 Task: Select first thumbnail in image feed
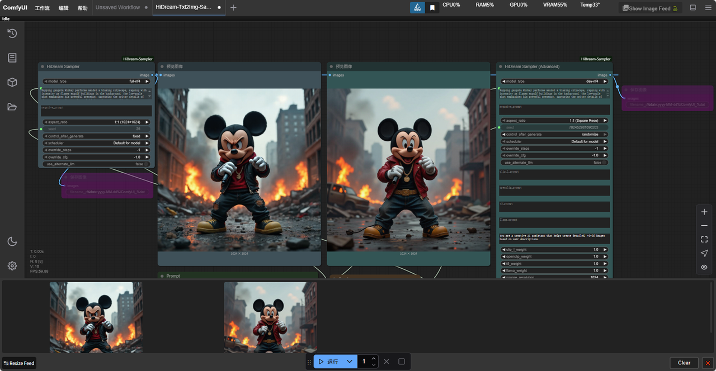click(x=96, y=317)
